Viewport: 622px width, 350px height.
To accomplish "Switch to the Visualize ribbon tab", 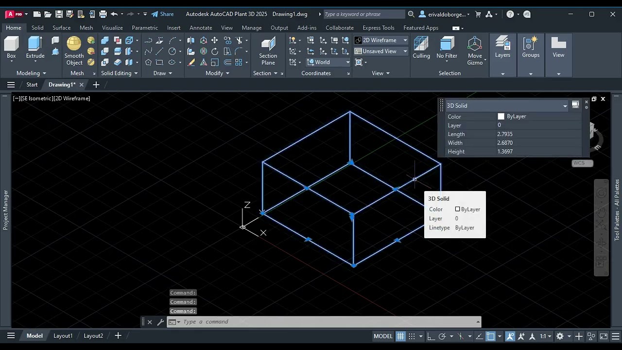I will pos(112,28).
